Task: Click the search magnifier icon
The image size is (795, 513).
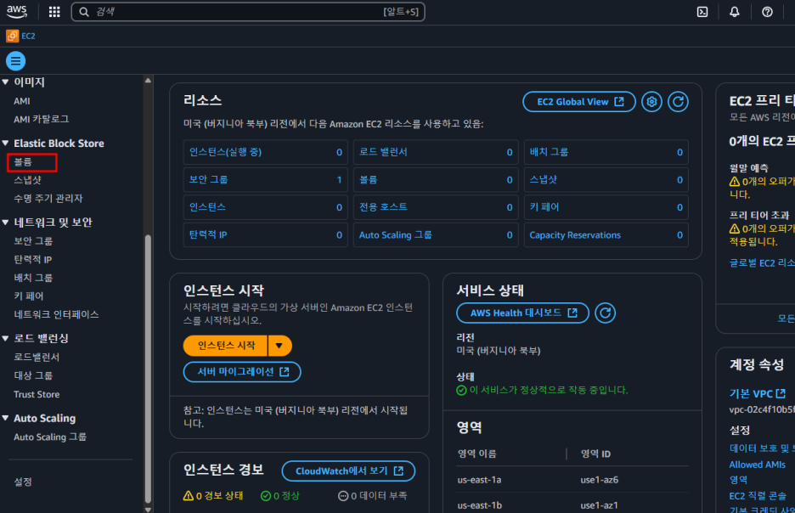Action: tap(84, 12)
